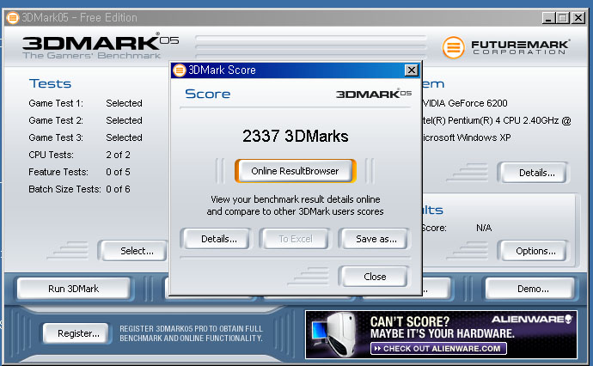Click the 'GeForce 6200' graphics card text
This screenshot has height=366, width=593.
point(477,103)
